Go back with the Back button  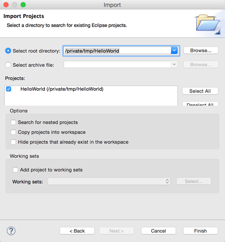pyautogui.click(x=77, y=231)
